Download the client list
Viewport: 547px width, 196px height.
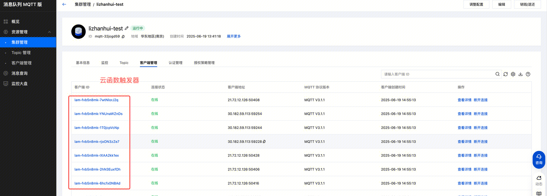[x=521, y=74]
